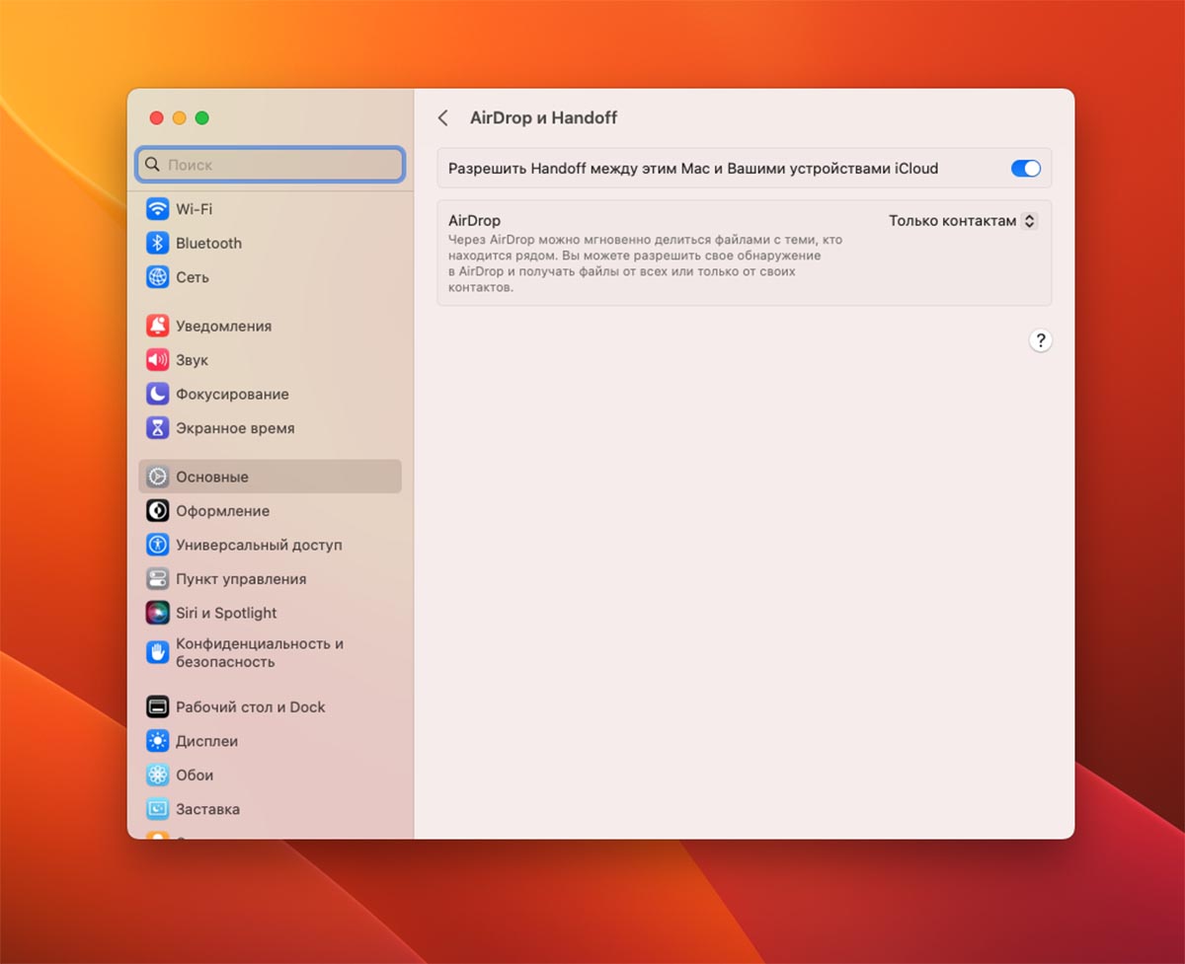The width and height of the screenshot is (1185, 964).
Task: Click the green zoom window button
Action: [202, 118]
